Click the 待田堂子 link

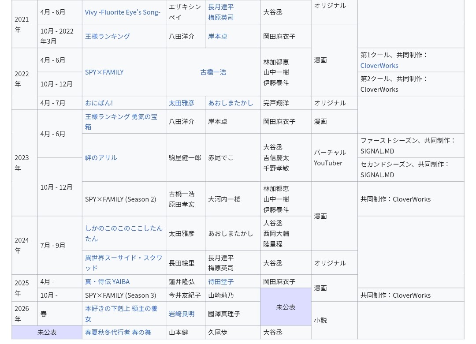[x=221, y=281]
